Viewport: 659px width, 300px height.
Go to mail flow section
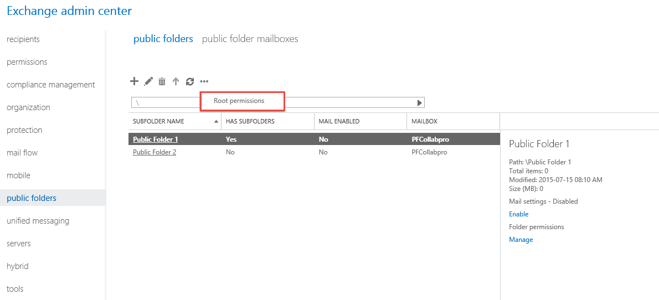pyautogui.click(x=22, y=153)
